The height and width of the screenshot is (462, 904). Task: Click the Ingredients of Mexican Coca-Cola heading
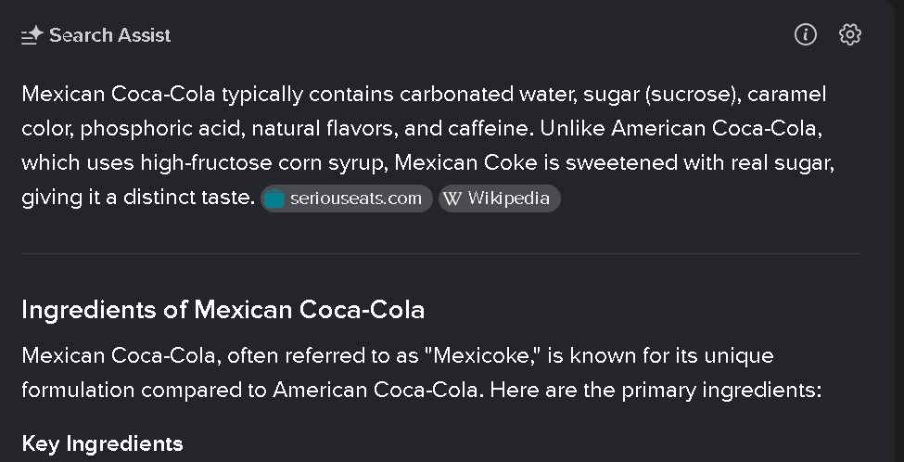223,310
